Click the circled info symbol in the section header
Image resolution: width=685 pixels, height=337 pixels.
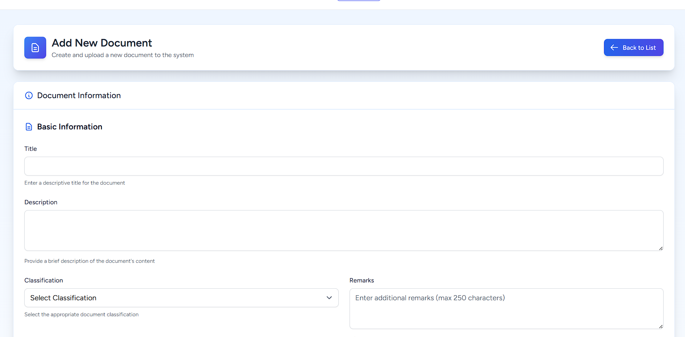click(29, 95)
